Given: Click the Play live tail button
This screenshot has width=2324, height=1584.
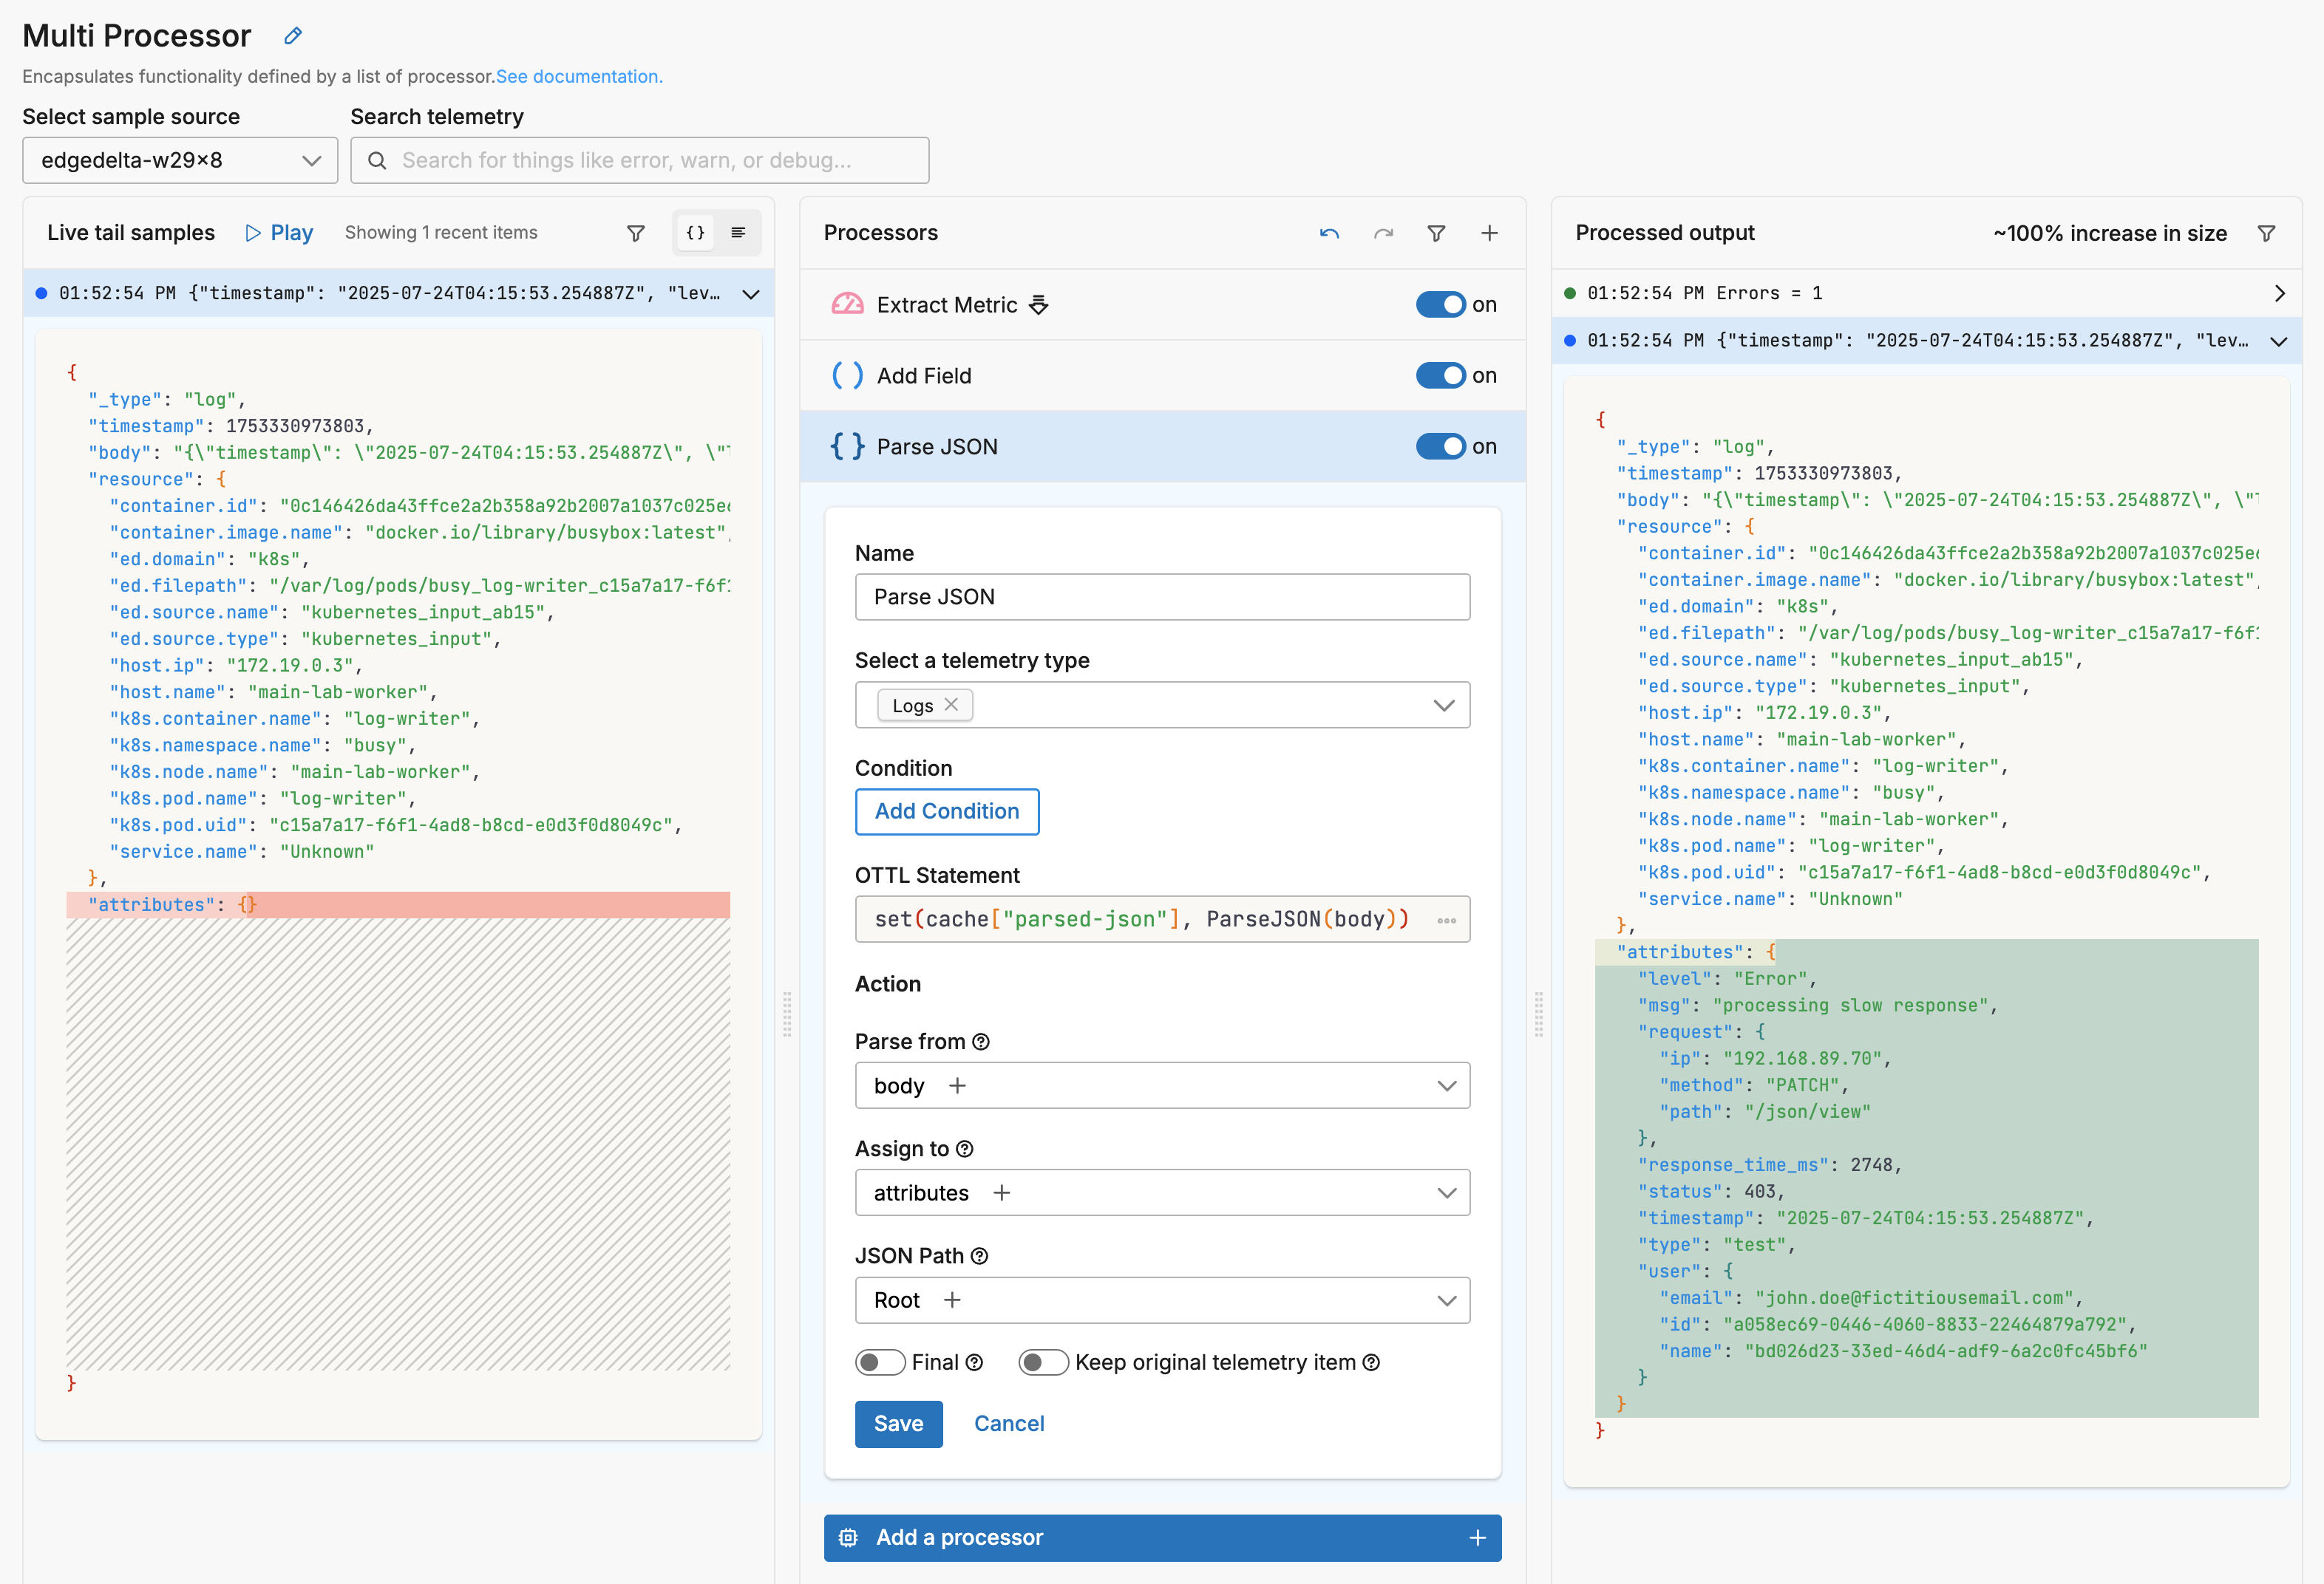Looking at the screenshot, I should 279,233.
